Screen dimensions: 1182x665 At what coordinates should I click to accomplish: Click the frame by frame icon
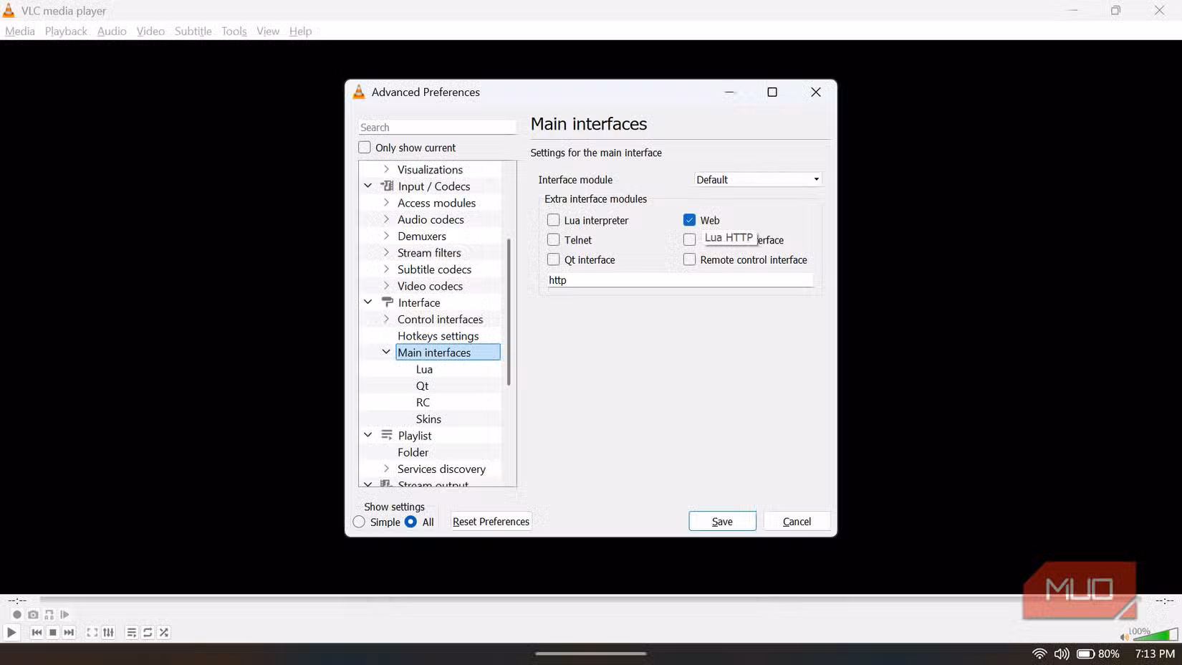coord(64,615)
